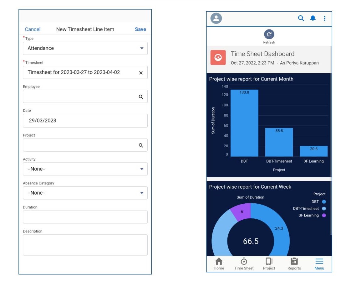This screenshot has width=351, height=282.
Task: Open notifications bell icon
Action: (313, 18)
